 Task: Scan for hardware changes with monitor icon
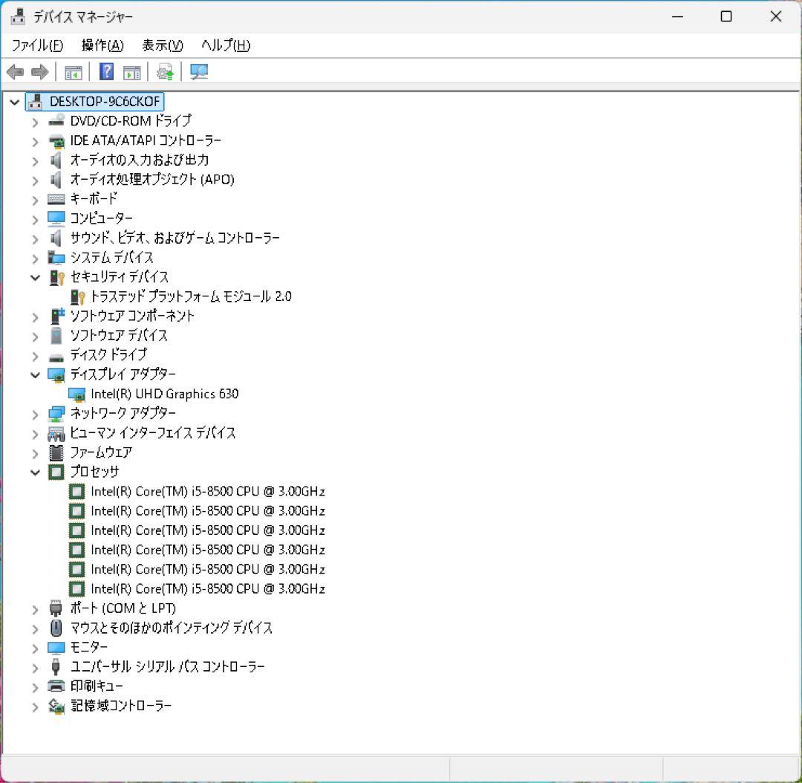click(198, 71)
